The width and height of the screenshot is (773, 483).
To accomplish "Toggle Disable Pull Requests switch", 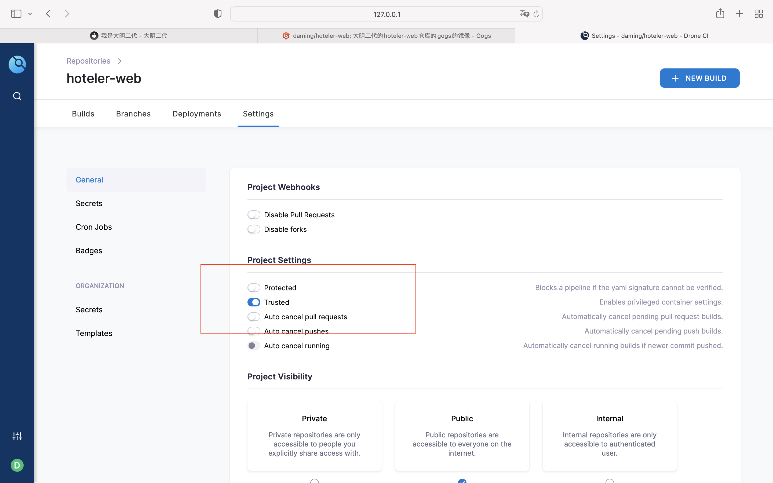I will 254,215.
